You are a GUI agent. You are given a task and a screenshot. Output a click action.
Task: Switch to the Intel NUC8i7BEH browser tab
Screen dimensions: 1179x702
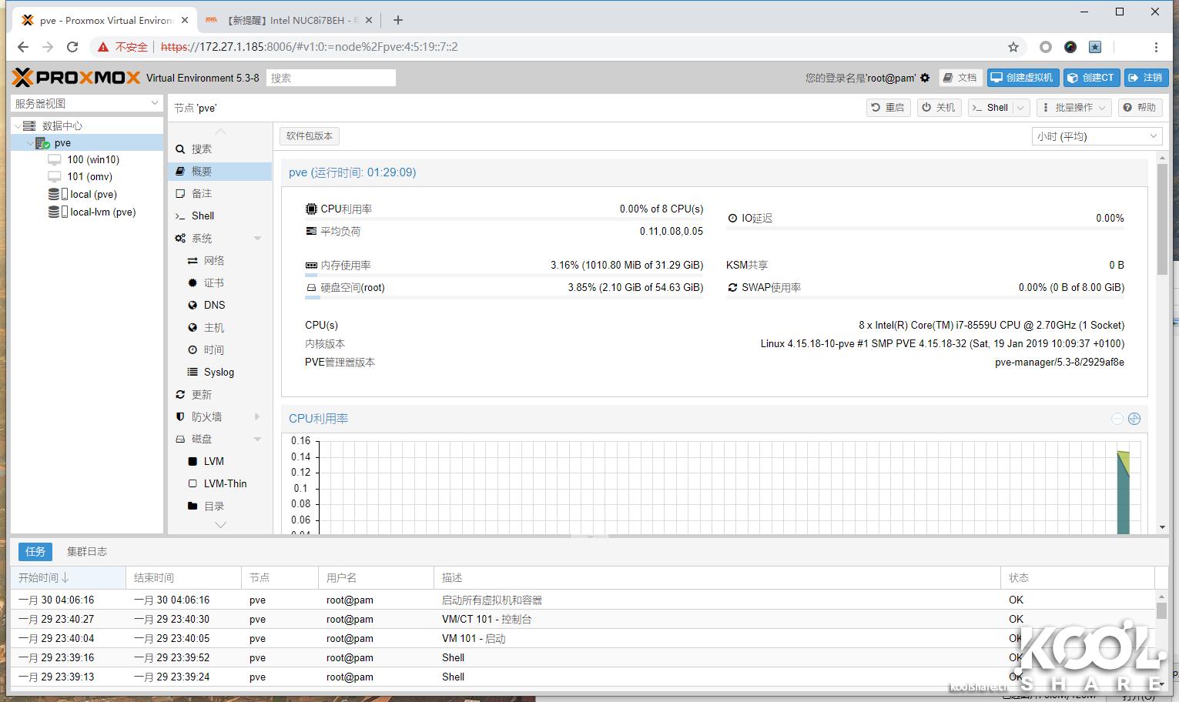pyautogui.click(x=285, y=20)
